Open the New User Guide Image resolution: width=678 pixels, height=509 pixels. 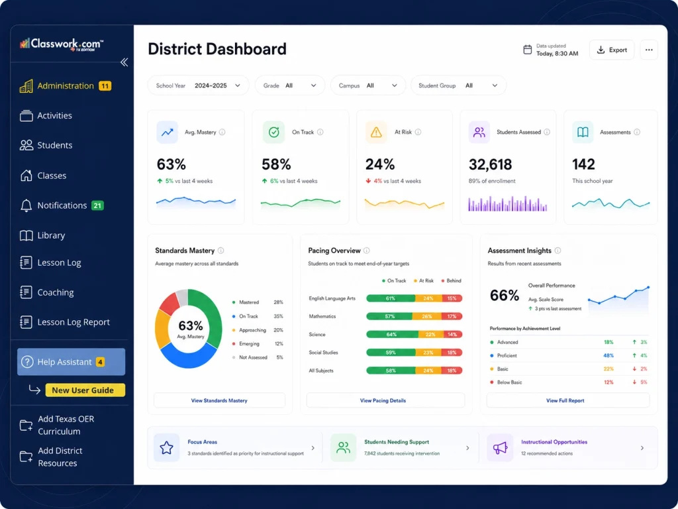85,390
